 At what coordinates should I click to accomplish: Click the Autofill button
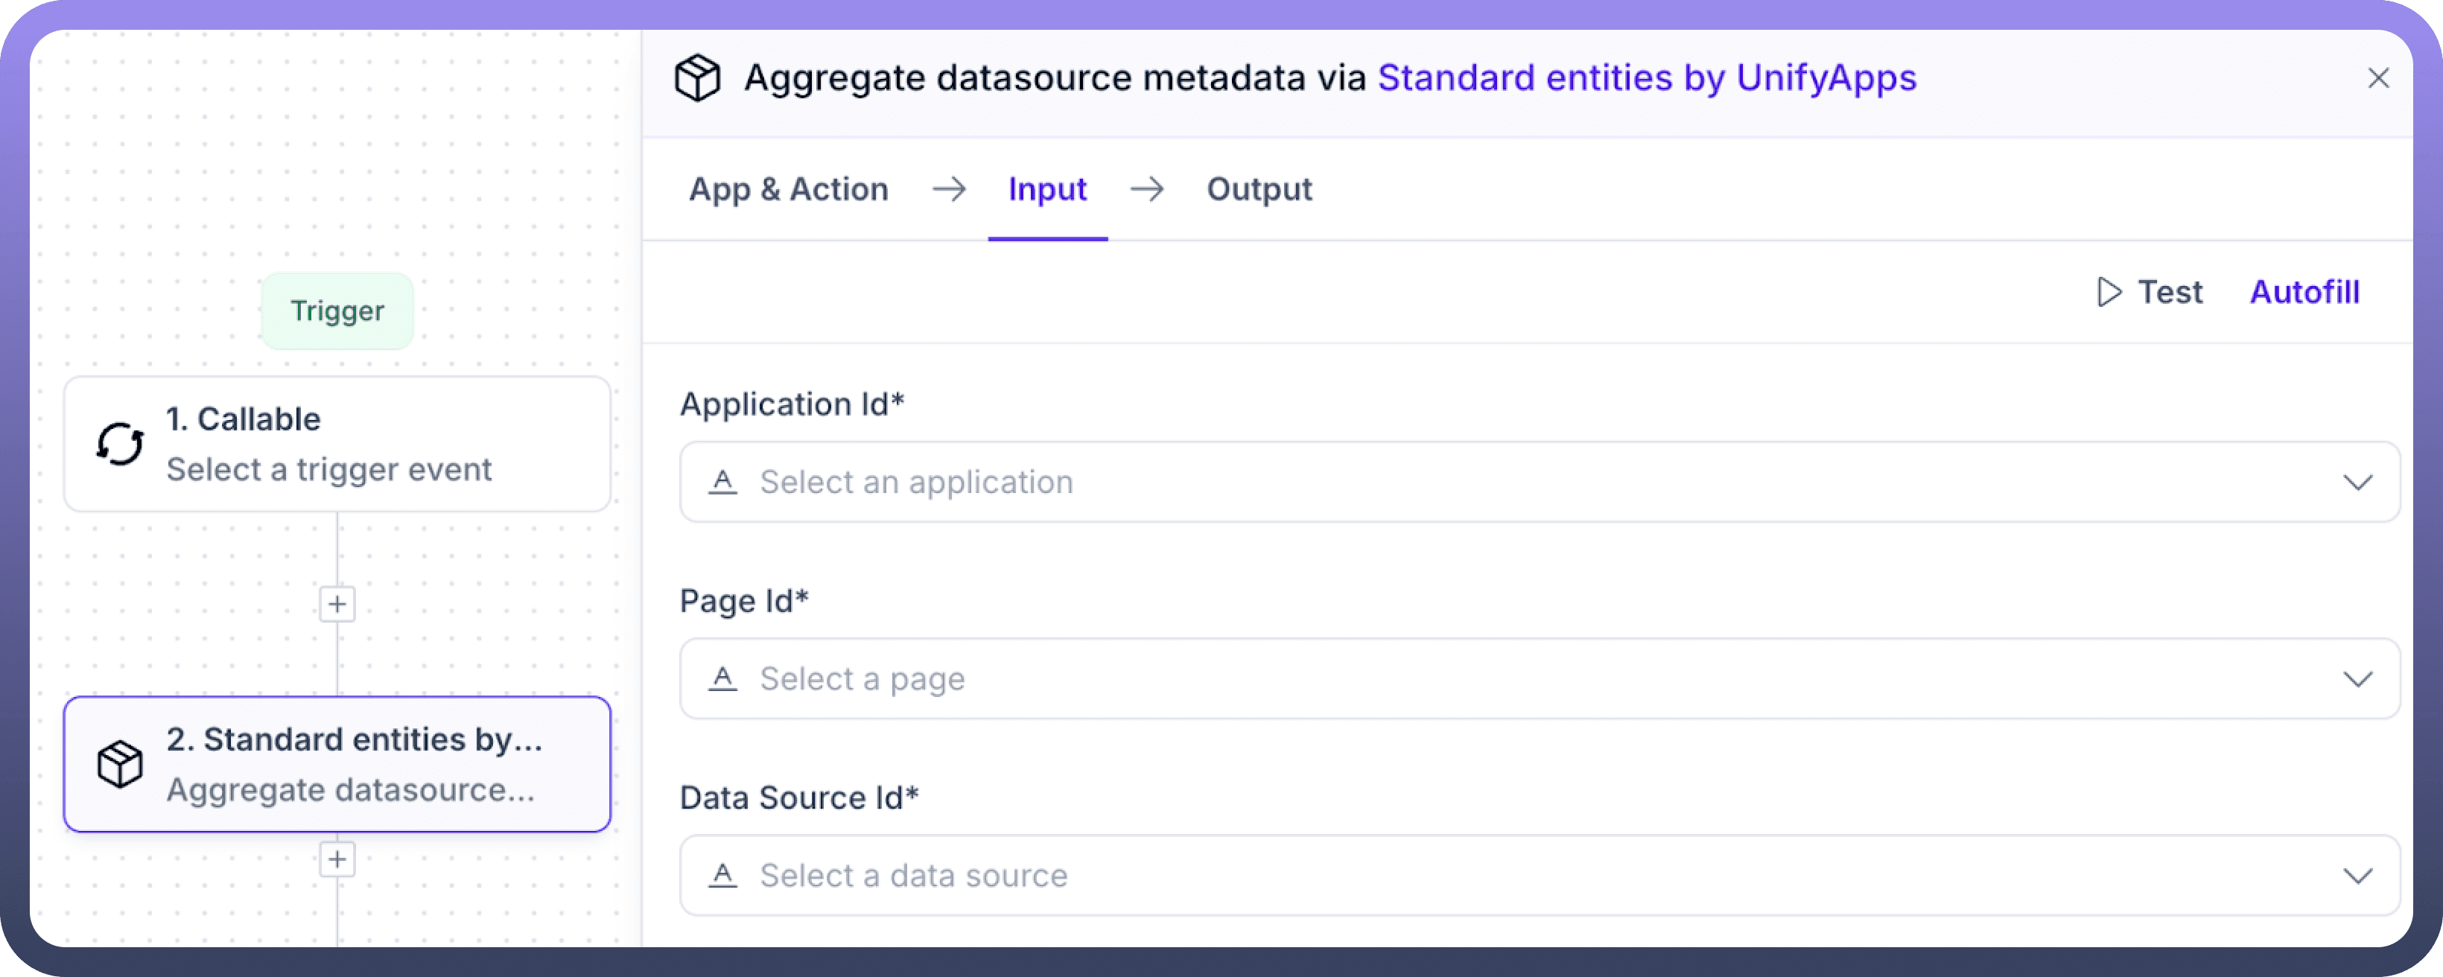[x=2304, y=292]
